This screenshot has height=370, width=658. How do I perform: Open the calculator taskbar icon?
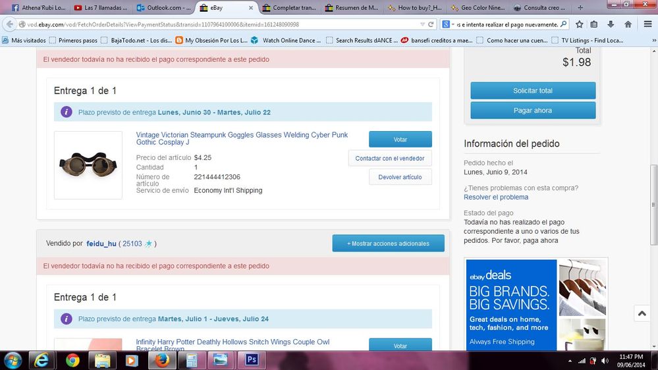click(x=192, y=360)
